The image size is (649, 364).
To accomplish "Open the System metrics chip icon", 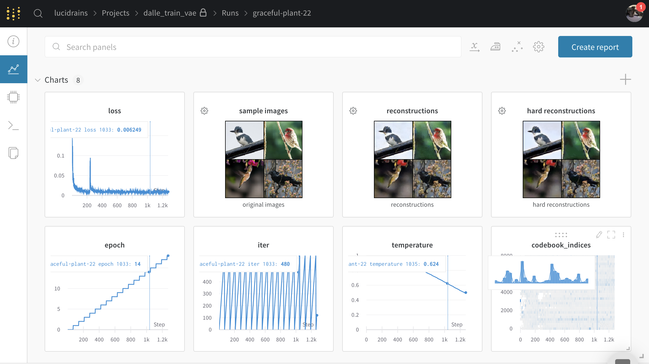I will pos(13,97).
